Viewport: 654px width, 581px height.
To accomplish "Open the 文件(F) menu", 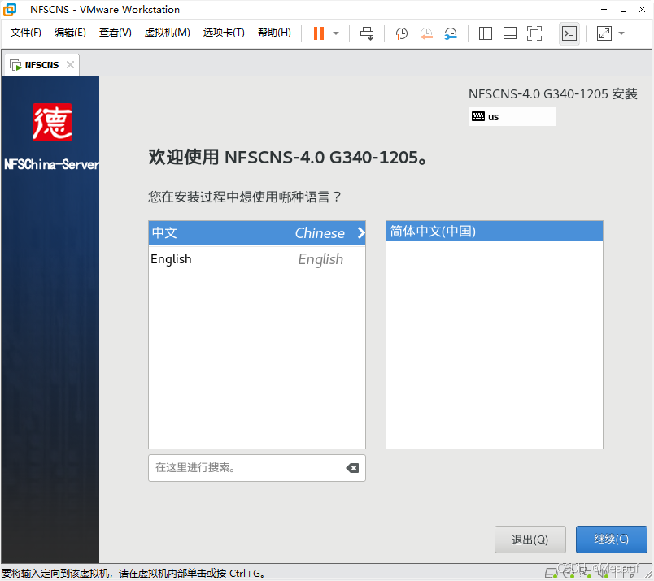I will tap(26, 33).
